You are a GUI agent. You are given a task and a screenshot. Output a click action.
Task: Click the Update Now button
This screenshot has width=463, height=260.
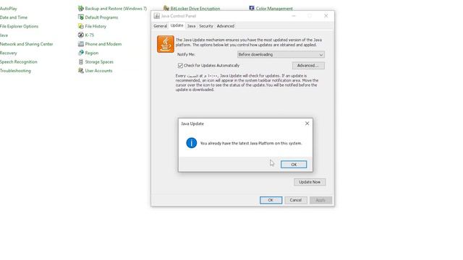click(x=310, y=182)
